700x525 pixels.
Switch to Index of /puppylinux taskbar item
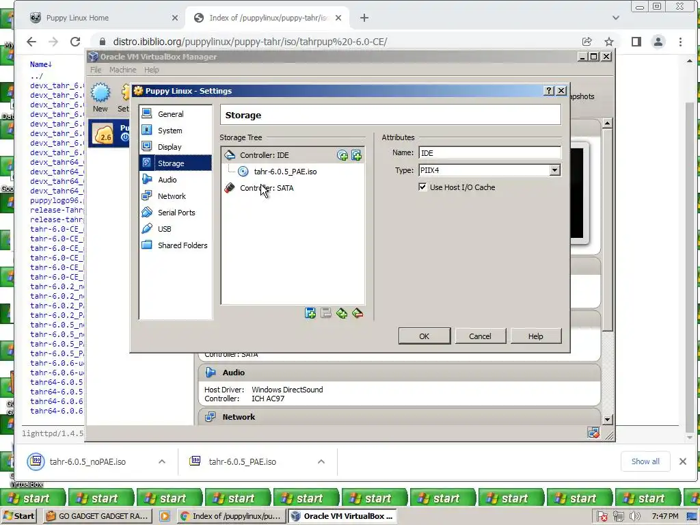(x=231, y=516)
